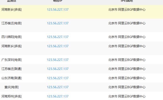Open IP link in 四川绵阳[电信] row
This screenshot has width=163, height=100.
click(x=58, y=37)
